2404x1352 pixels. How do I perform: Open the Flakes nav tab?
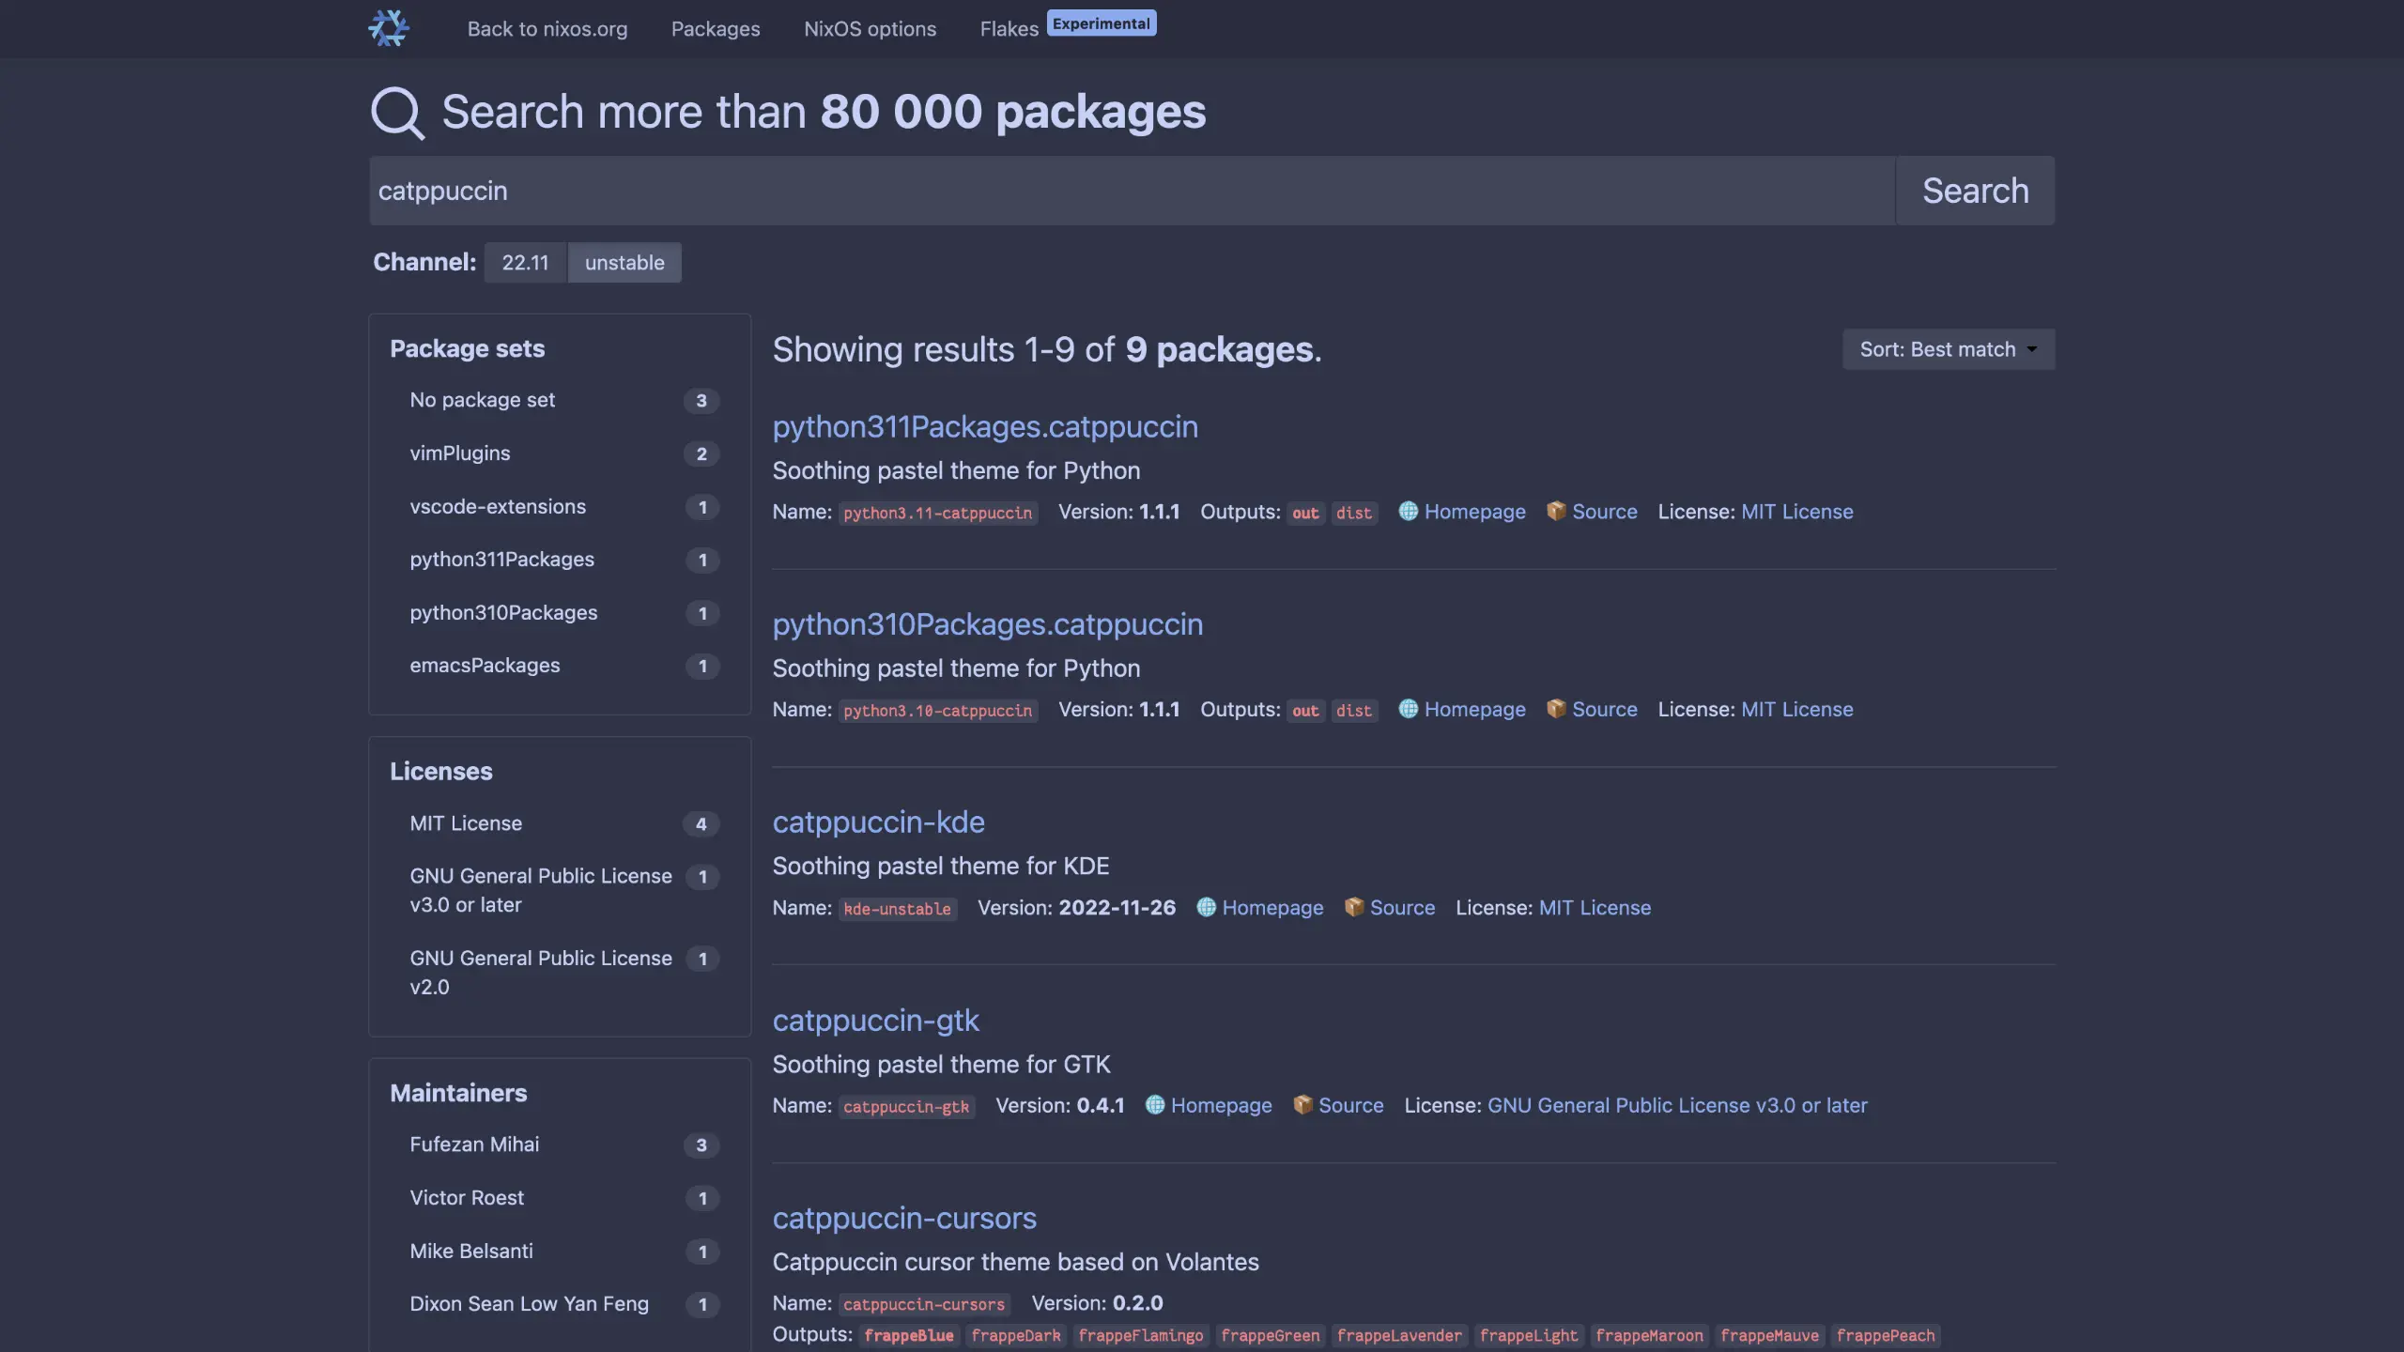click(1009, 29)
